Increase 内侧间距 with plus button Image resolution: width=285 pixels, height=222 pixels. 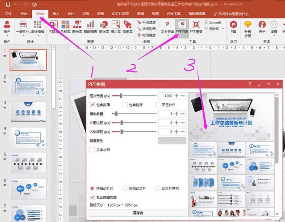coord(176,132)
